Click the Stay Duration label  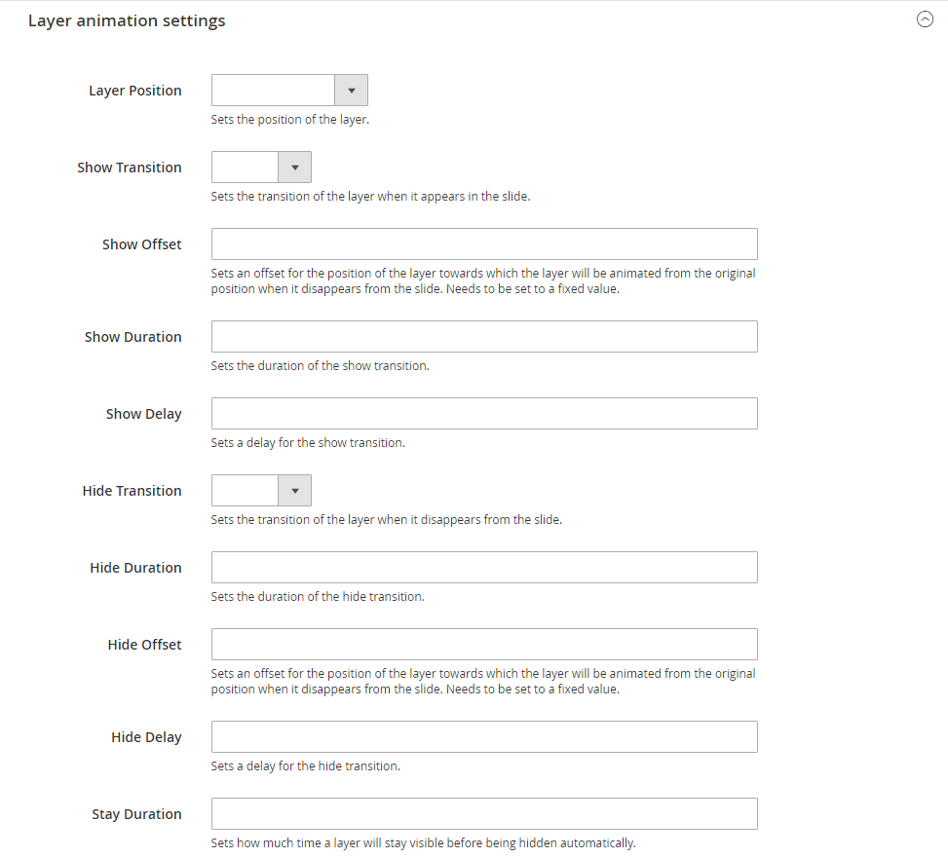point(136,814)
